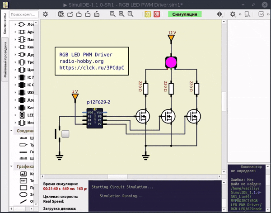Screen dimensions: 271x213
Task: Click the find magnifier icon in editor toolbar
Action: (x=248, y=14)
